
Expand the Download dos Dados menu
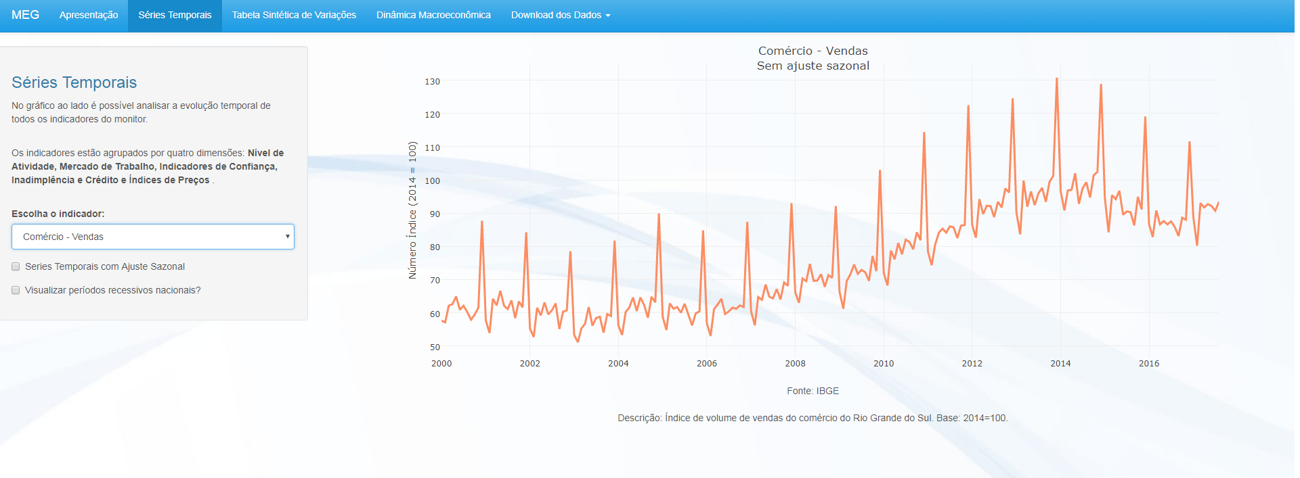click(x=556, y=15)
